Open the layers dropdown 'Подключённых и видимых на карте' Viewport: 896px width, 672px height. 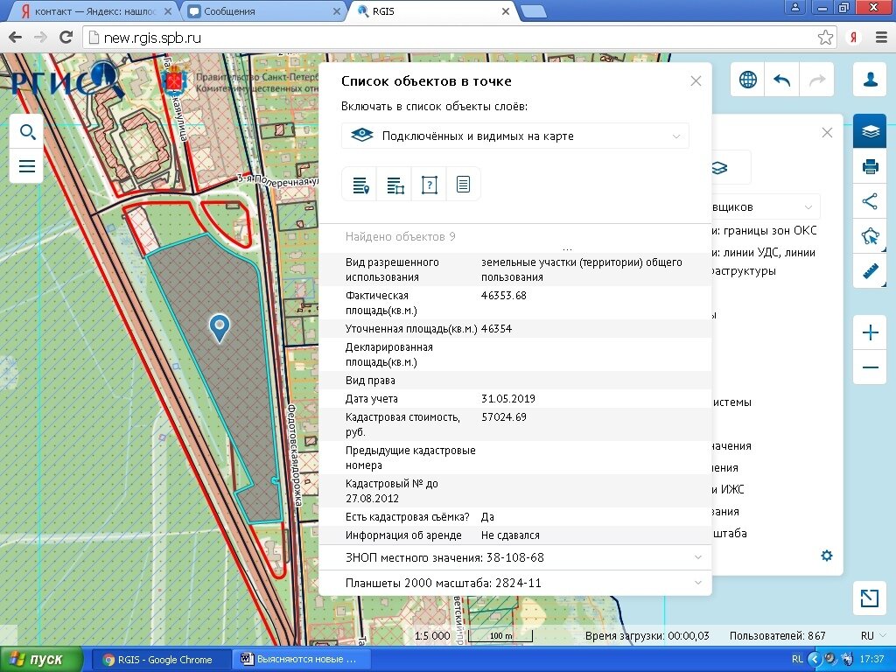[515, 136]
